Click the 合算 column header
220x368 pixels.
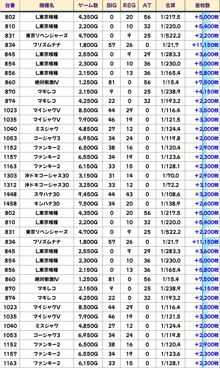[x=170, y=6]
